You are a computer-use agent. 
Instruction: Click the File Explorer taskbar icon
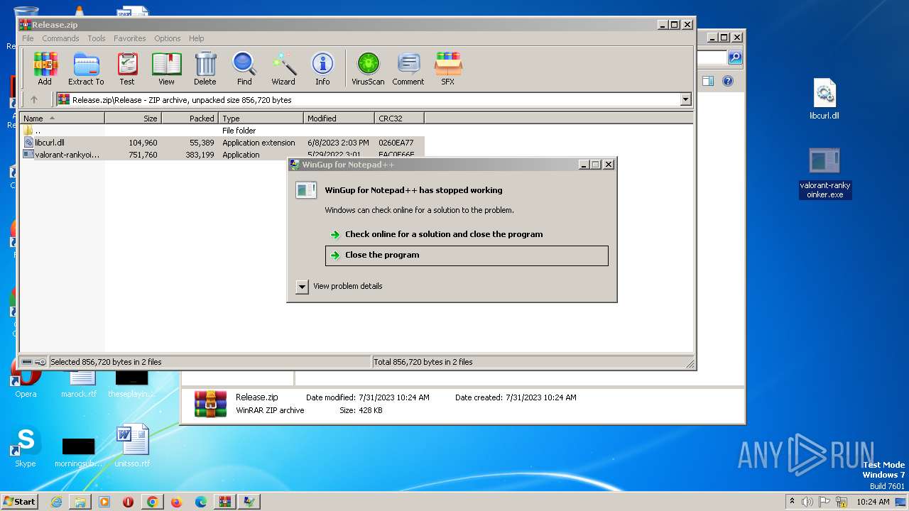[x=80, y=502]
